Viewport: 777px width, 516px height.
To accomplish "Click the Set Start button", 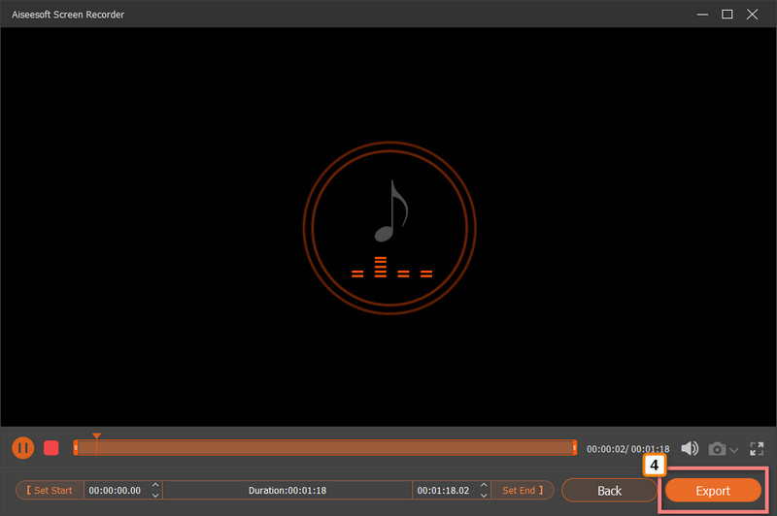I will [50, 490].
